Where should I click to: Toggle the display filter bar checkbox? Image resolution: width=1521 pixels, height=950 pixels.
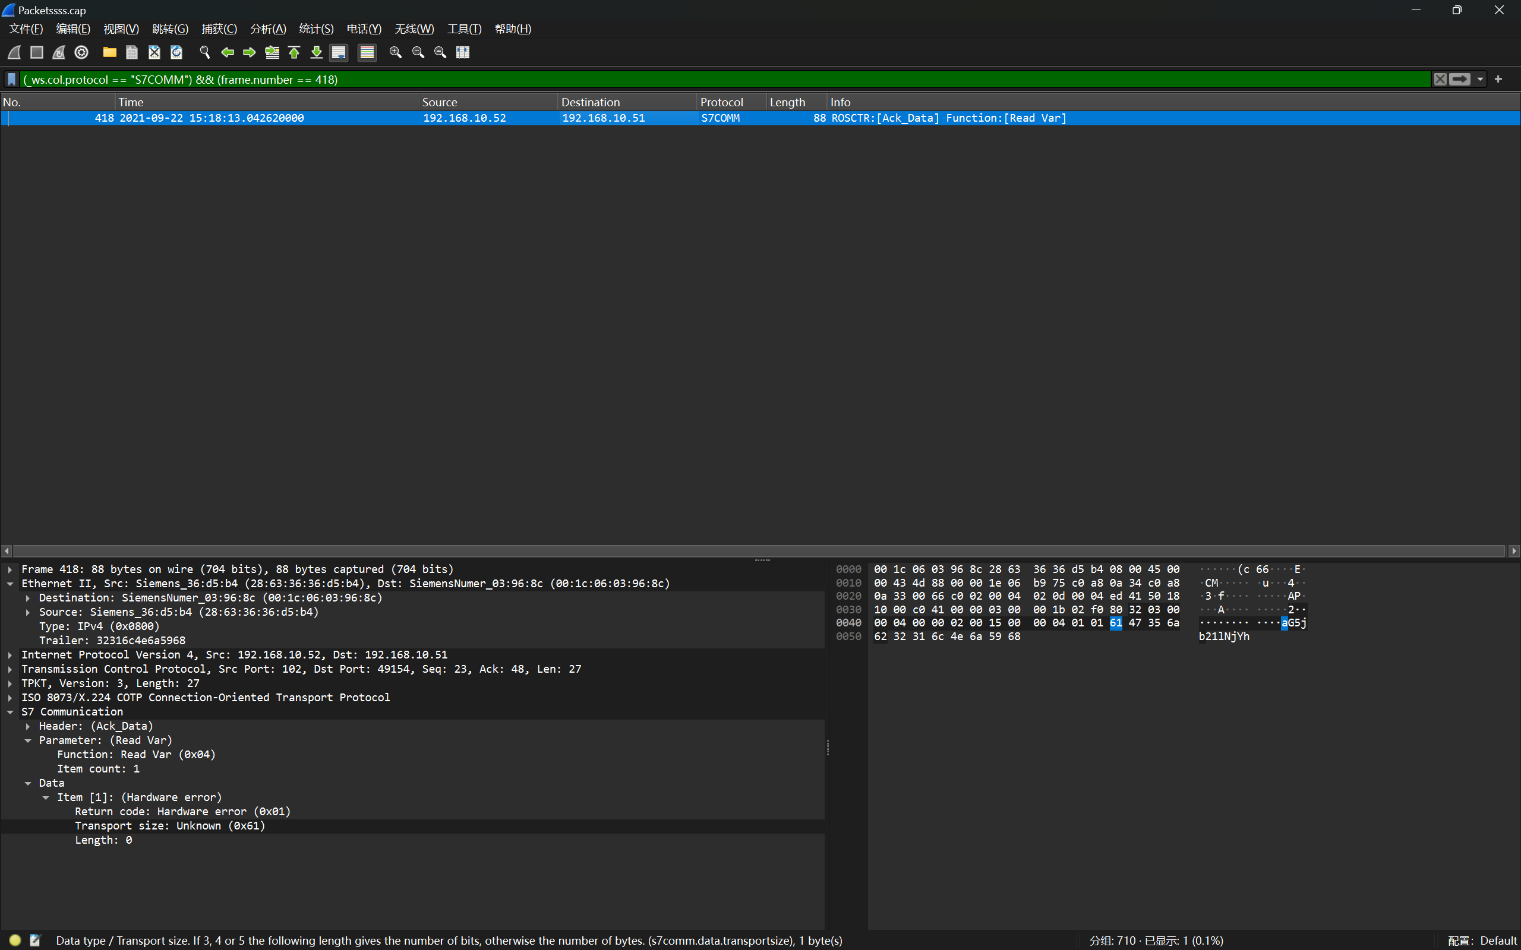click(11, 79)
